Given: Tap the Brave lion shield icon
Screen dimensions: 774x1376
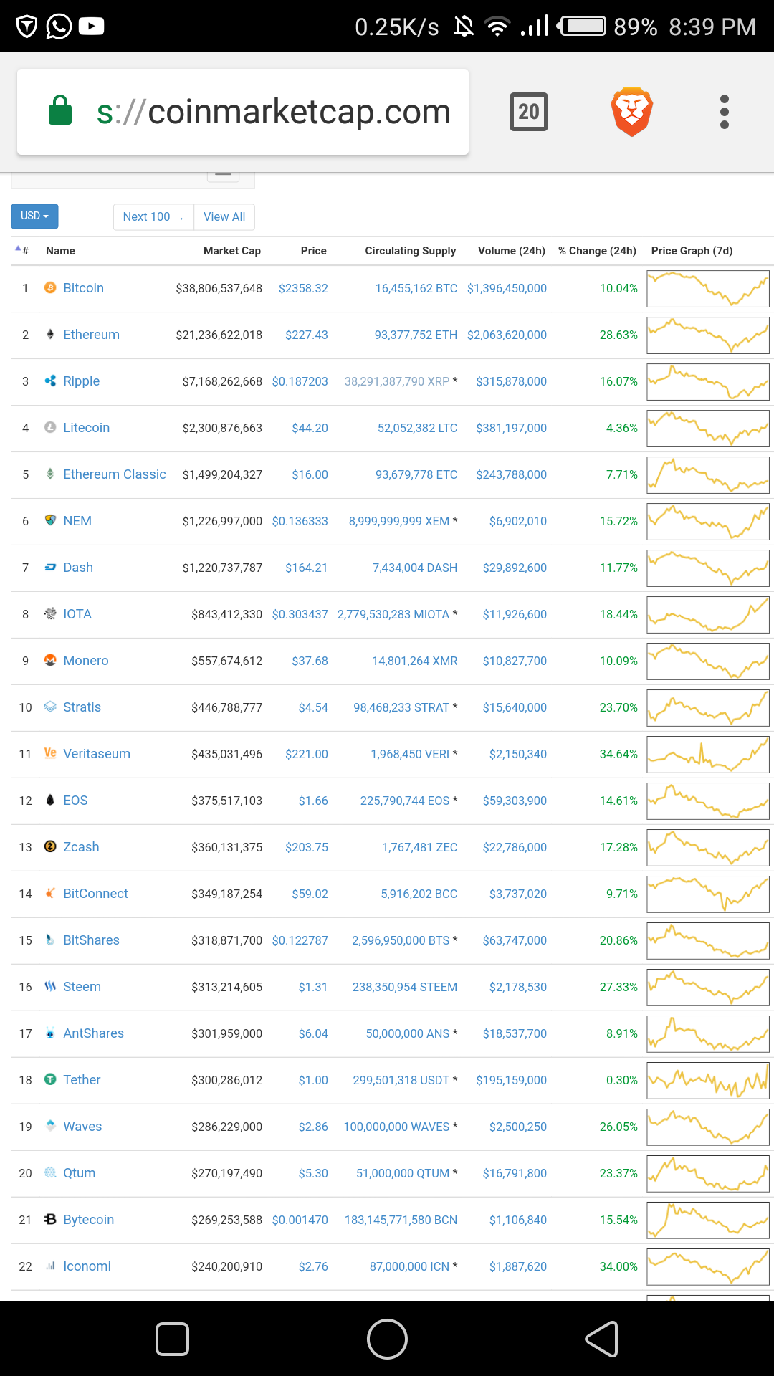Looking at the screenshot, I should (631, 112).
